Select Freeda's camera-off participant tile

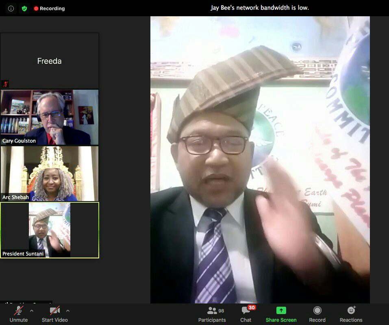[x=50, y=61]
